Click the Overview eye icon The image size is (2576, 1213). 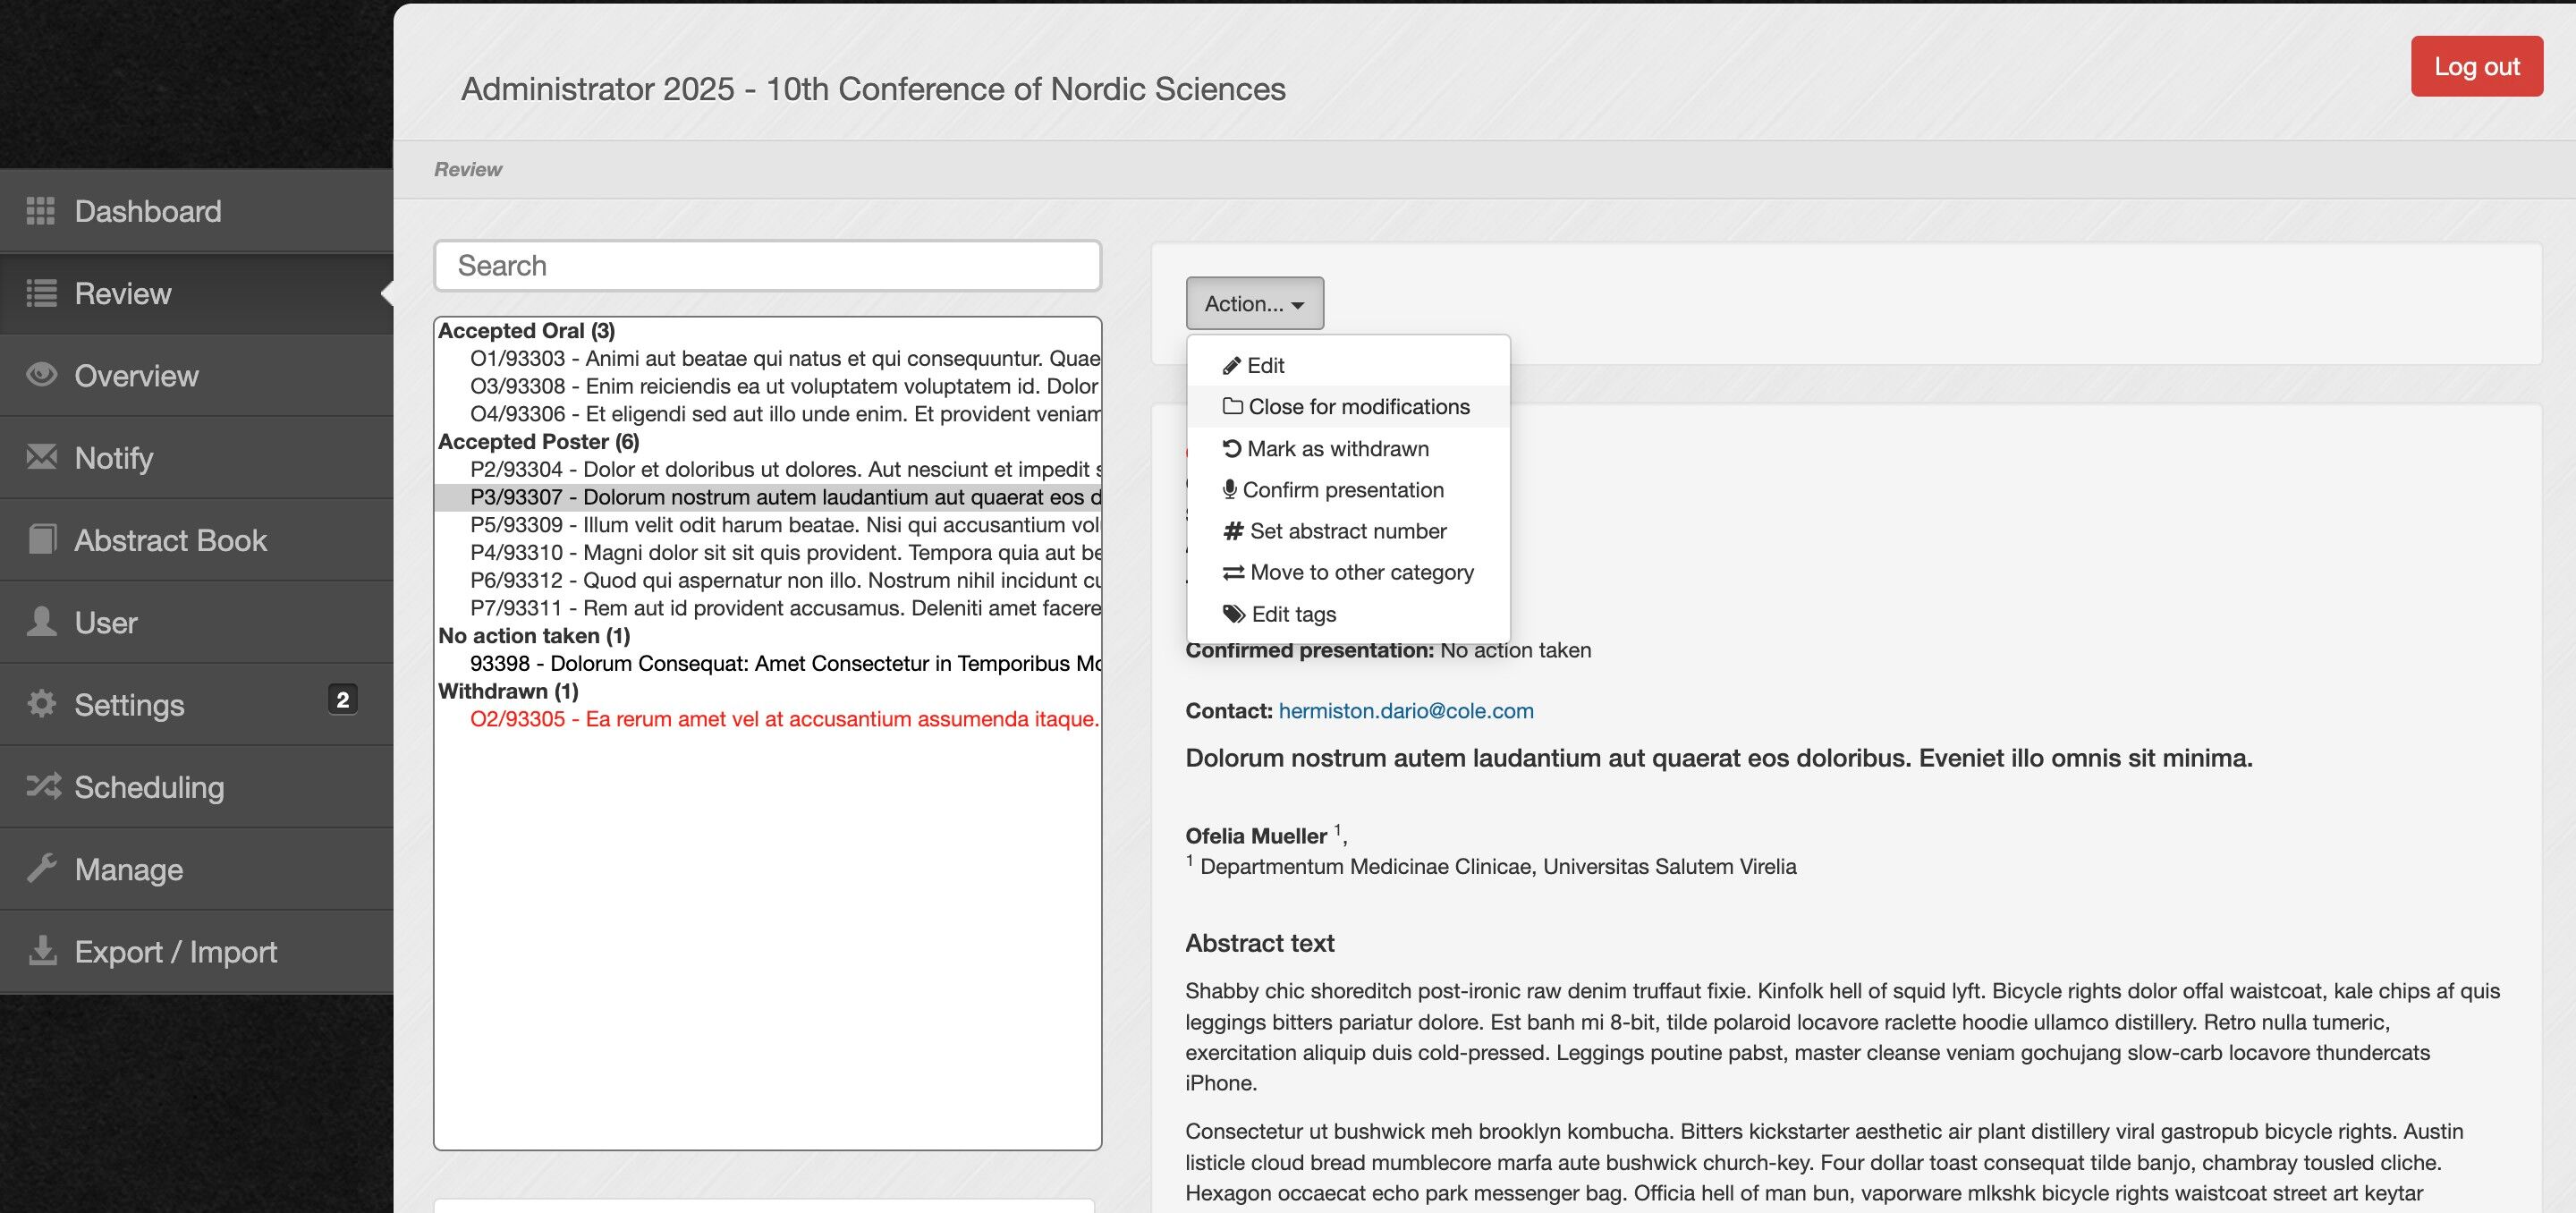(x=41, y=375)
